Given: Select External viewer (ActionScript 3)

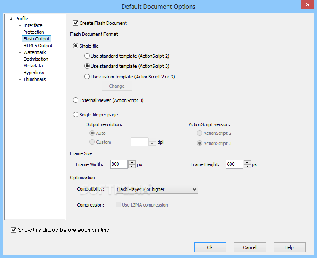Looking at the screenshot, I should pyautogui.click(x=75, y=100).
